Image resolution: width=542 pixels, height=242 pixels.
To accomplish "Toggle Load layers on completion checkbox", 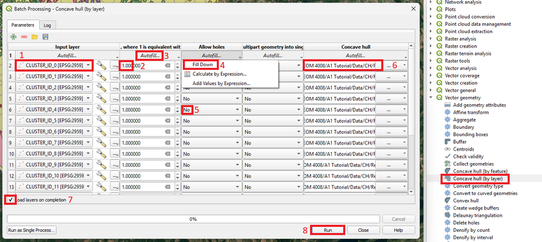I will (x=11, y=200).
